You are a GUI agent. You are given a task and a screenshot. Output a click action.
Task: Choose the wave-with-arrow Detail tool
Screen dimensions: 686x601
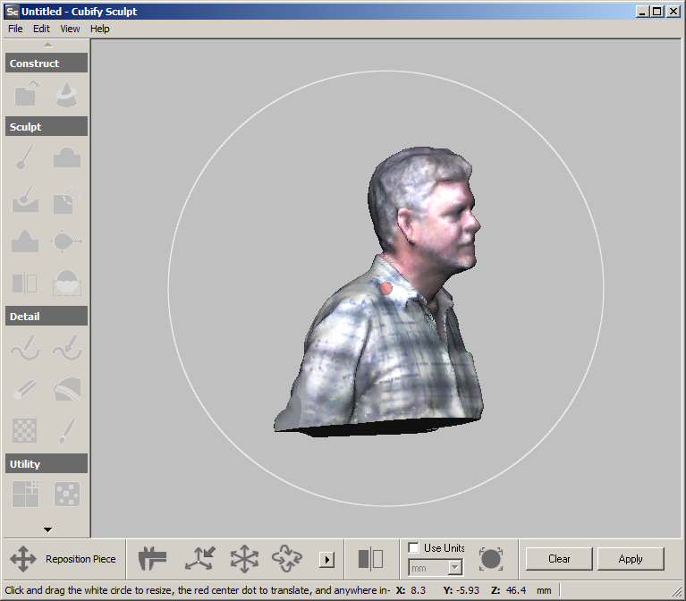coord(67,348)
